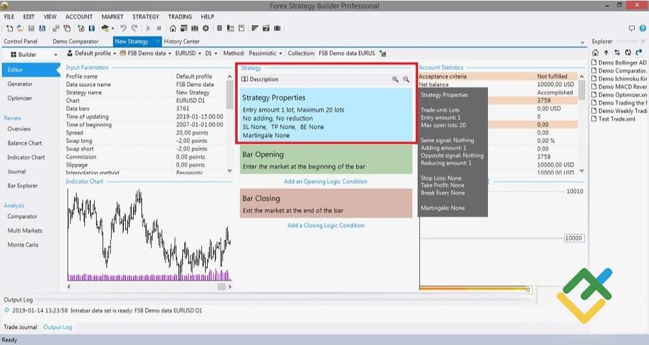Open settings via the toolbar gear icon
649x345 pixels.
206,28
